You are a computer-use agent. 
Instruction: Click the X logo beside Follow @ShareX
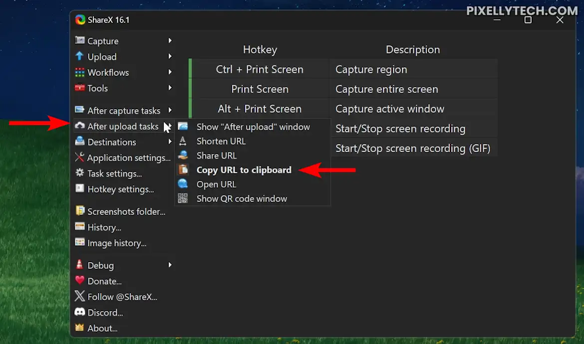pyautogui.click(x=79, y=296)
